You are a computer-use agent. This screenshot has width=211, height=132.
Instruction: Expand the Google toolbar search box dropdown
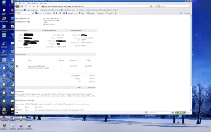(33, 13)
